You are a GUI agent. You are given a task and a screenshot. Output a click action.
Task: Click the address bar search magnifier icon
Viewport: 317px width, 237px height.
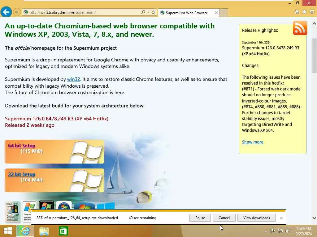tap(143, 12)
